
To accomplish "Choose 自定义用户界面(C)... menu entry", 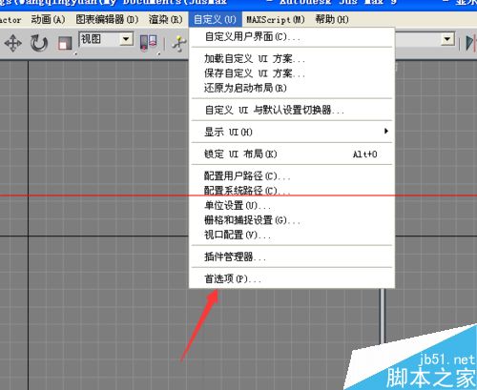I will coord(292,37).
